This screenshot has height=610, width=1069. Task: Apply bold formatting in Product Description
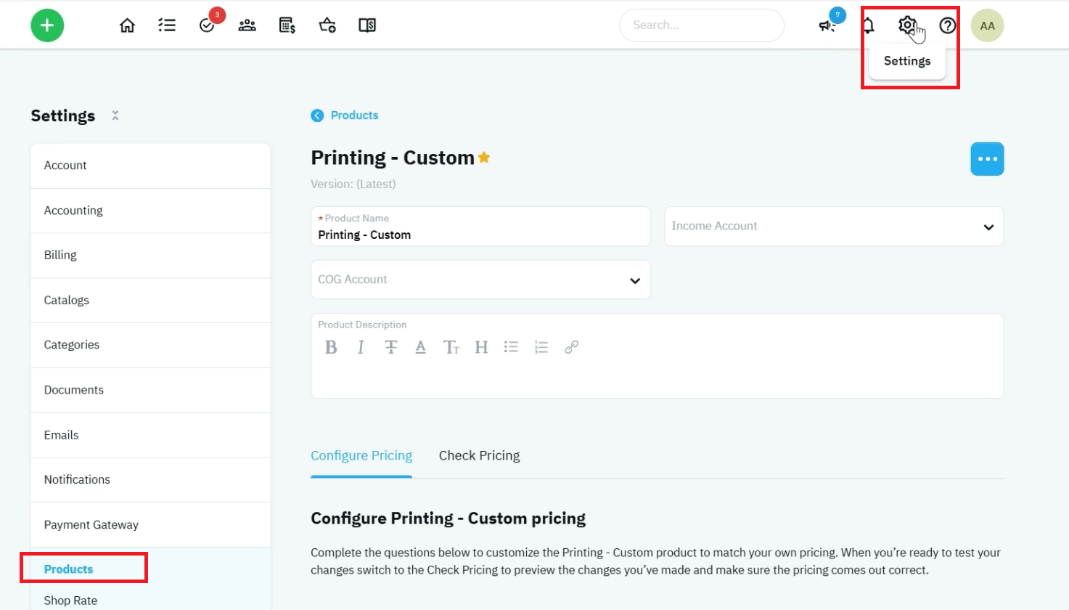point(331,347)
